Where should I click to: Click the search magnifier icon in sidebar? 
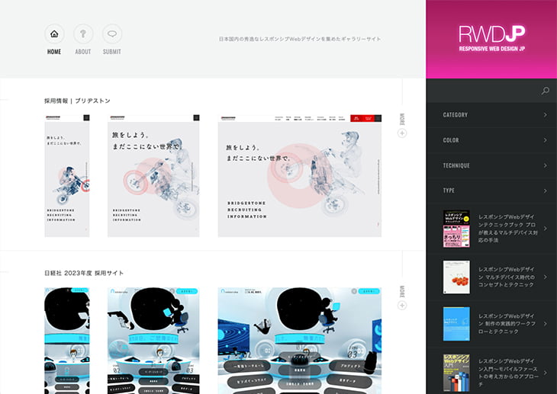point(545,91)
